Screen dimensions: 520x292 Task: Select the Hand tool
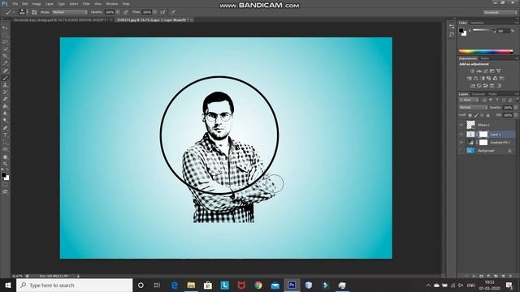pos(5,157)
